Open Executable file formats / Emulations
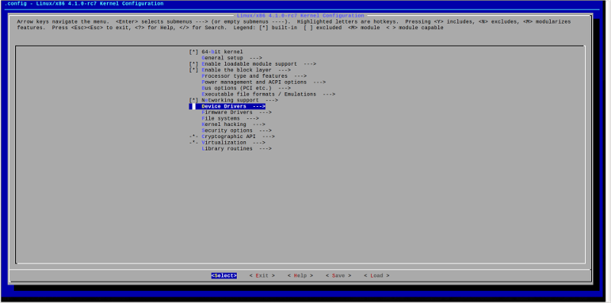 coord(269,94)
